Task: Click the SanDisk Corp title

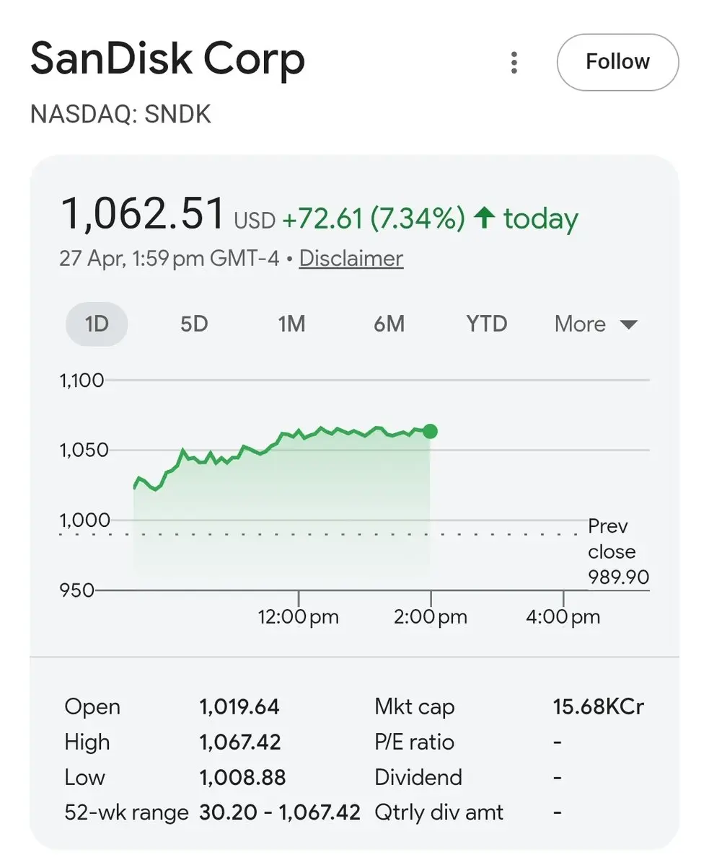Action: tap(168, 61)
